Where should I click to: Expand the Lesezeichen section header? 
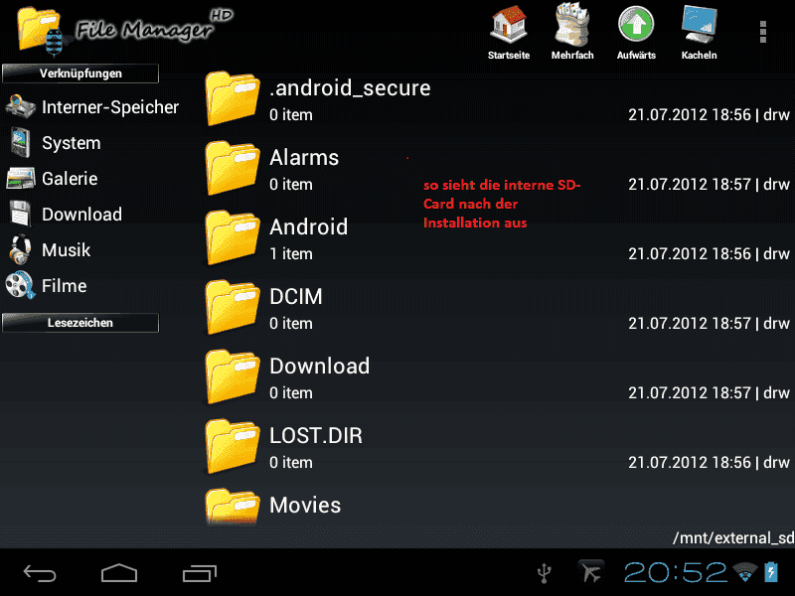pos(80,323)
